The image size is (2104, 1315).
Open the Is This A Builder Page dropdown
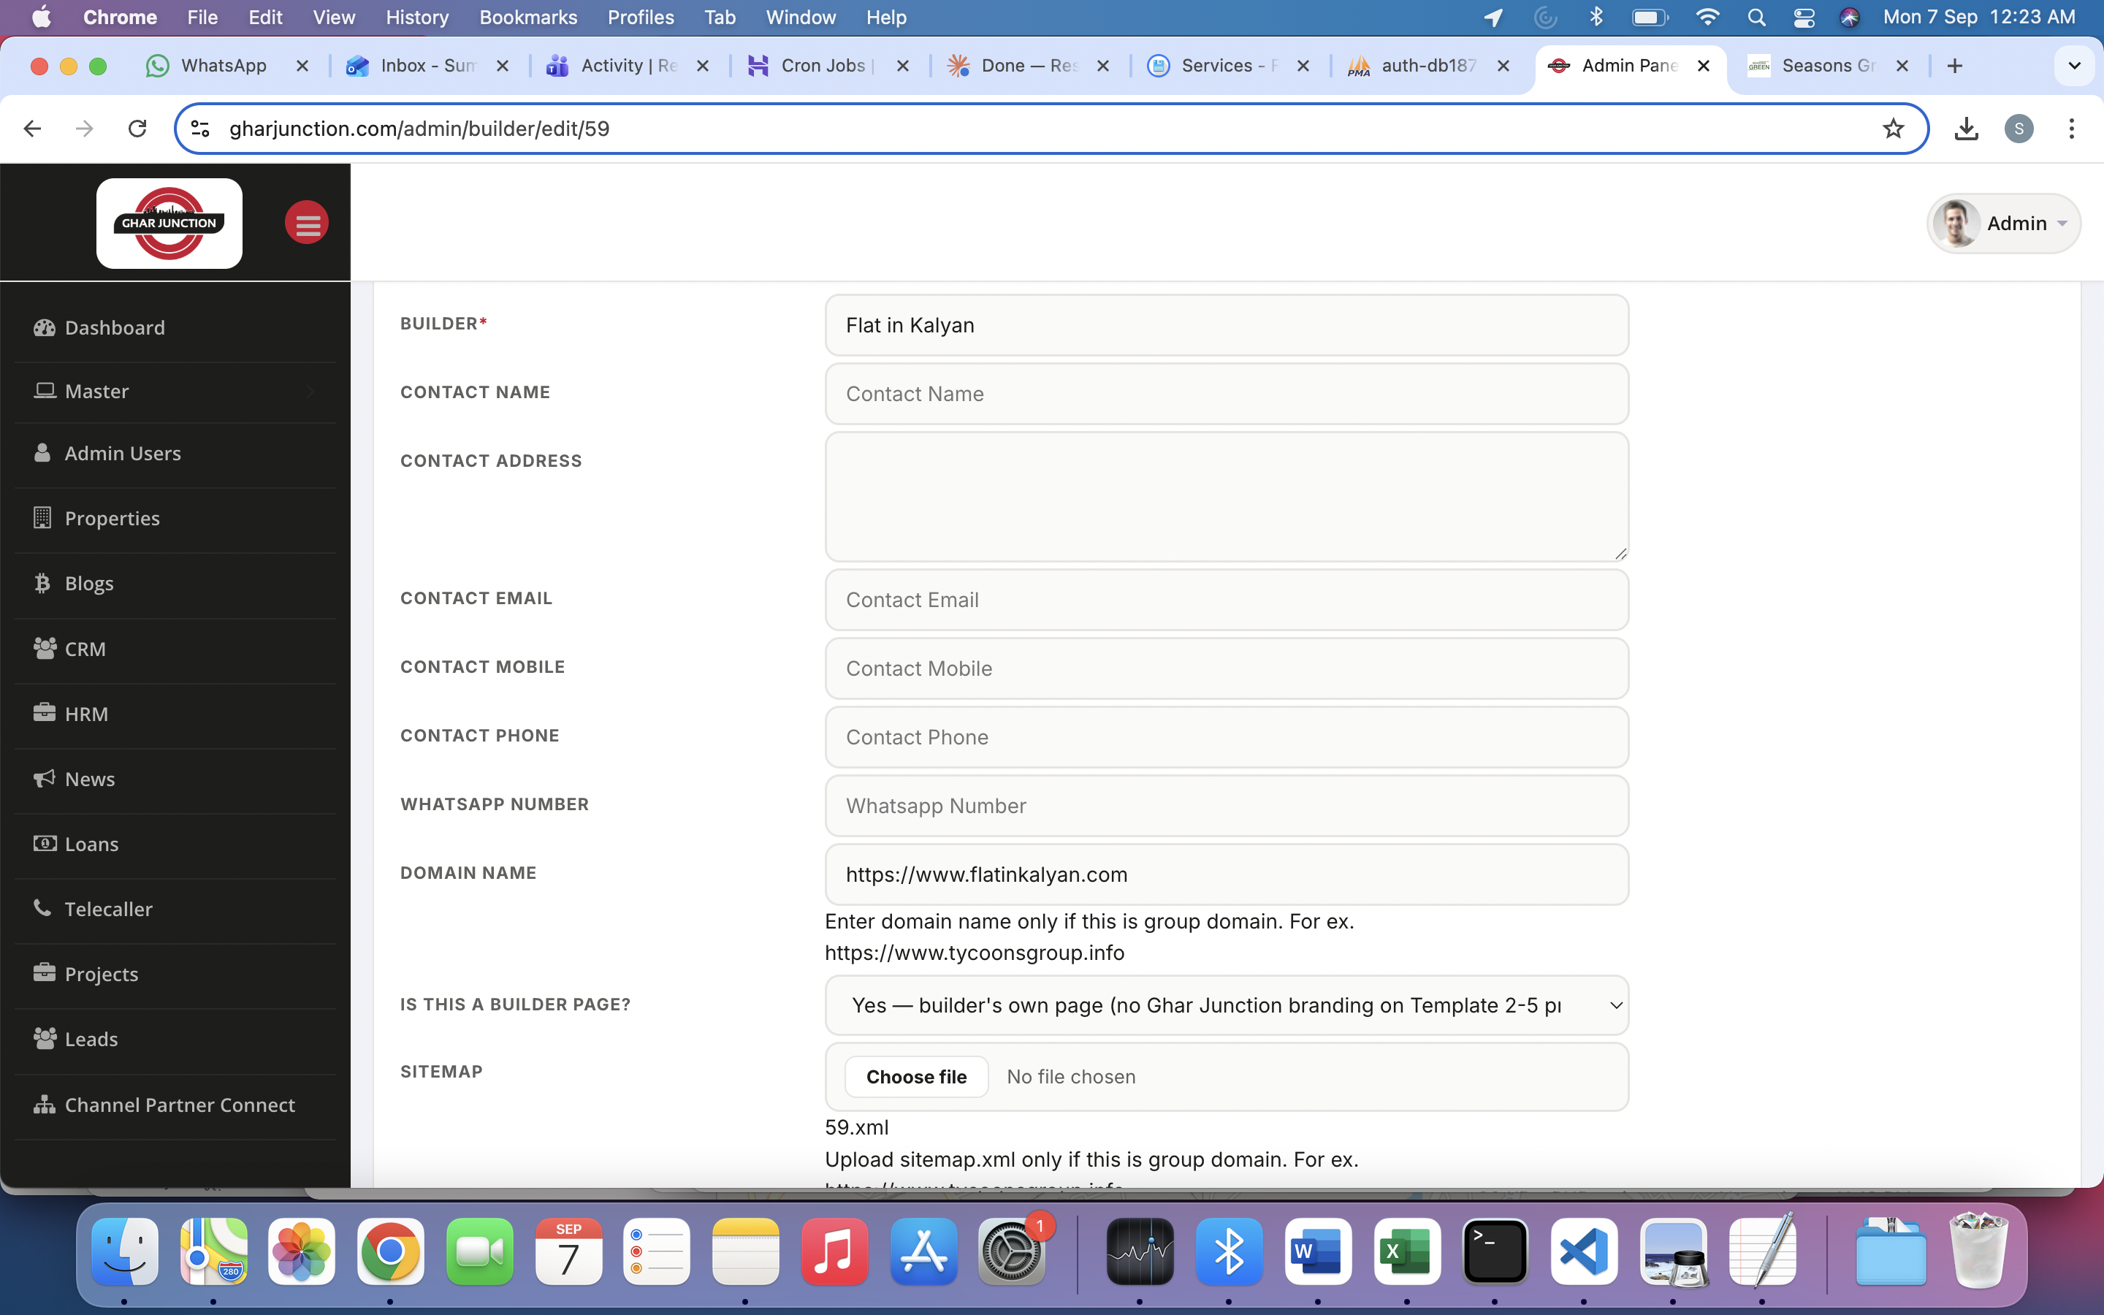click(x=1227, y=1005)
